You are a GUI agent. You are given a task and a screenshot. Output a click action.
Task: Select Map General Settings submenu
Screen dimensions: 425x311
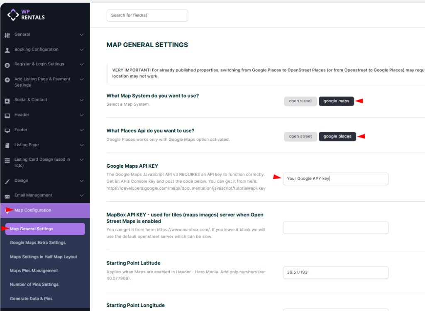(45, 229)
